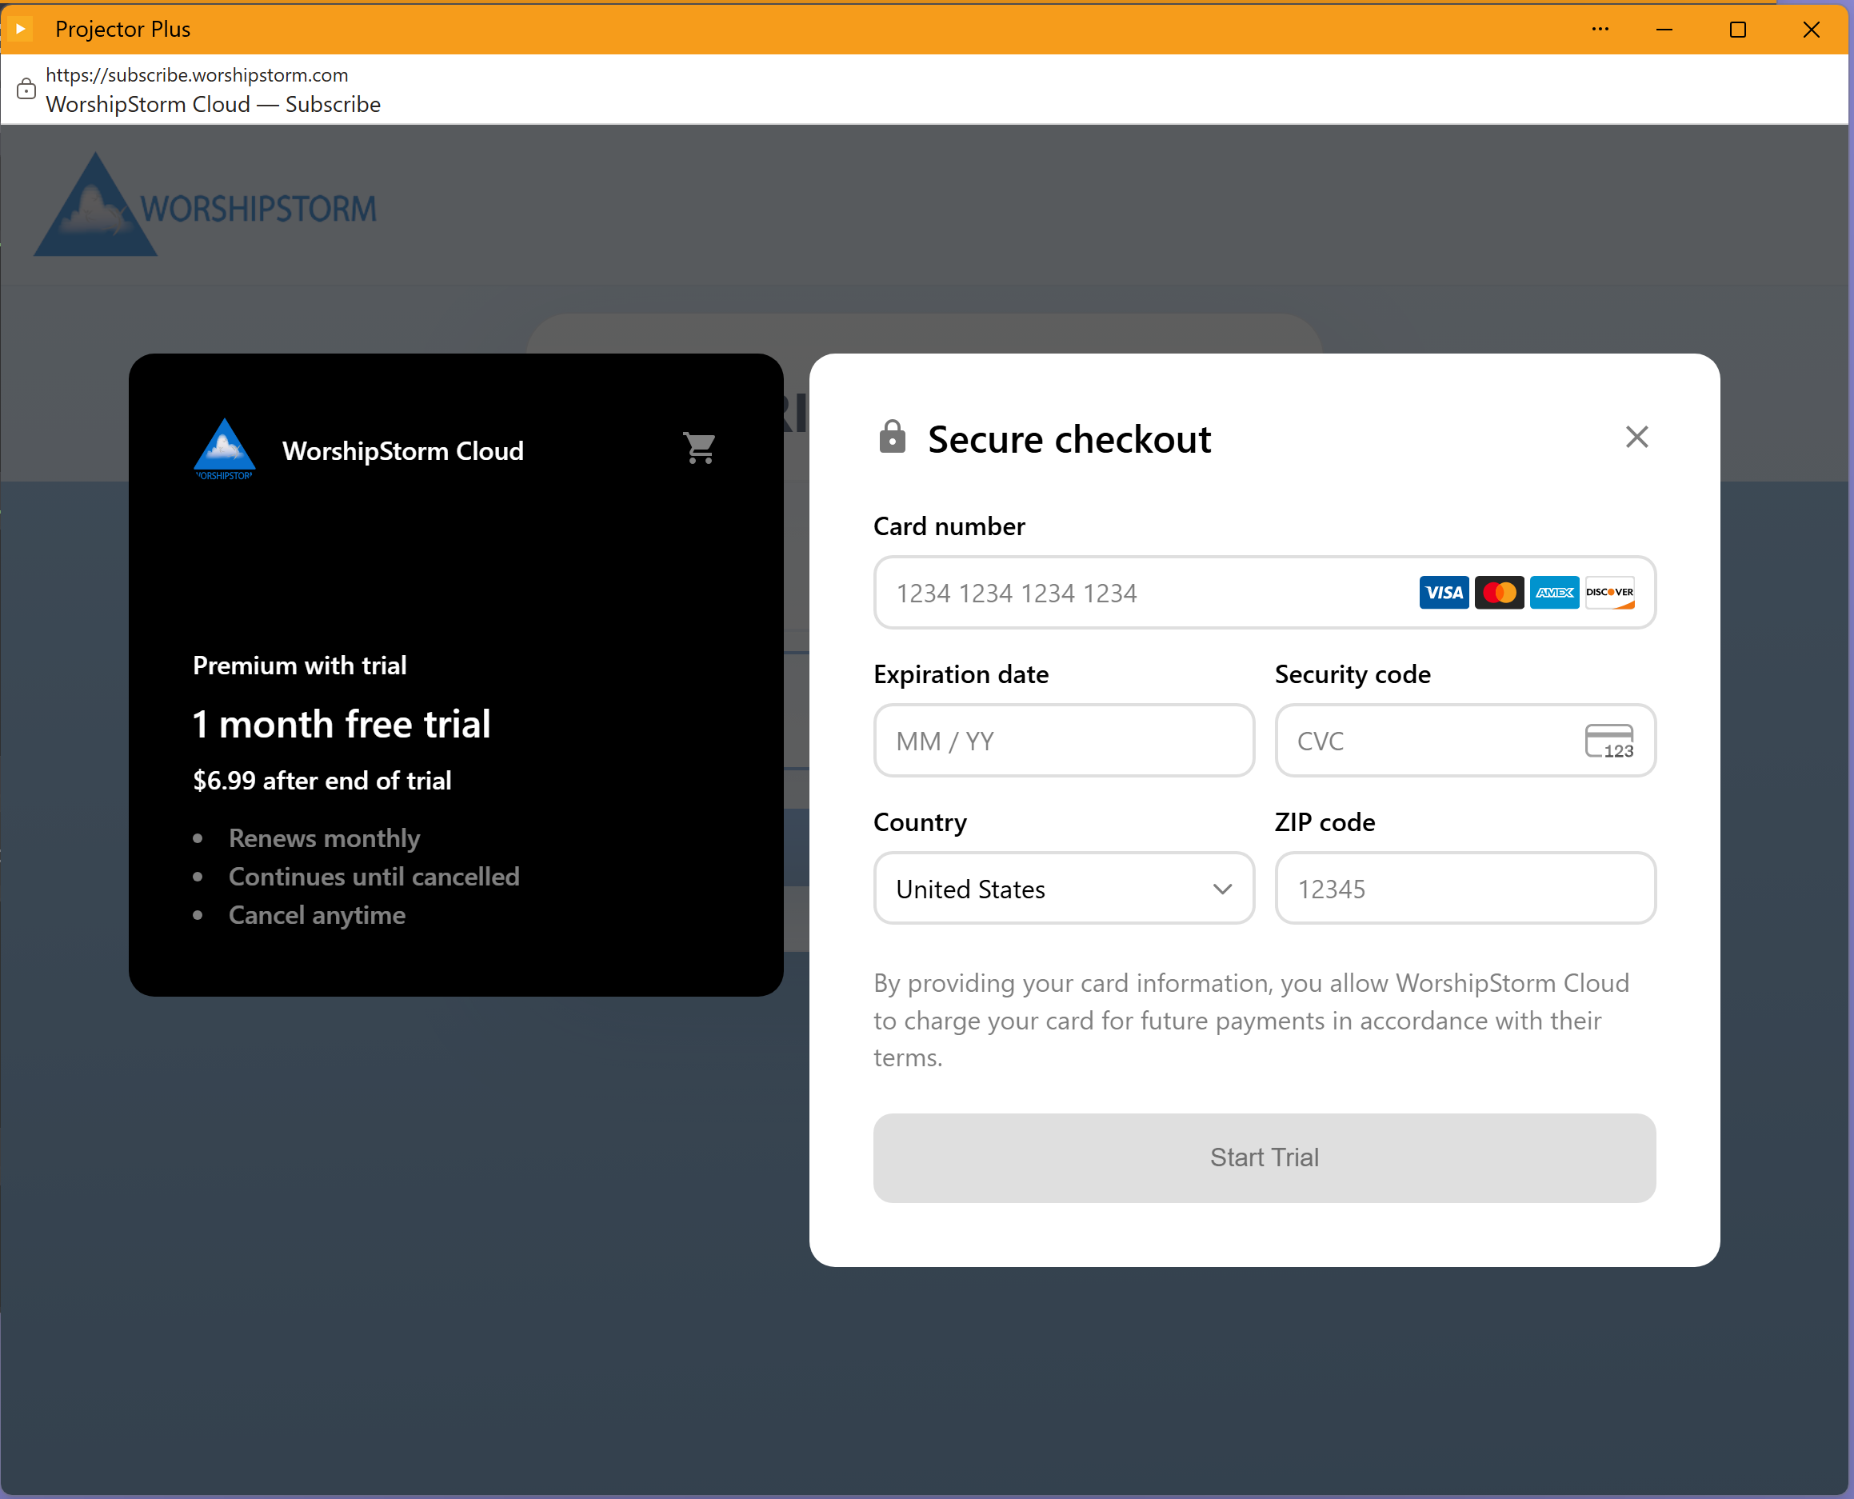Open the shopping cart icon
The width and height of the screenshot is (1854, 1499).
tap(700, 448)
